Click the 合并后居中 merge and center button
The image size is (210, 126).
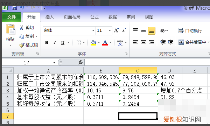[192, 42]
